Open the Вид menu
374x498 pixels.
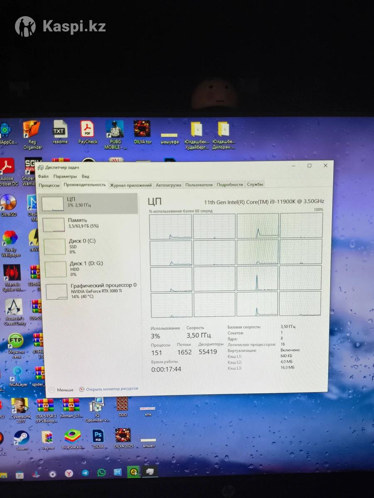pyautogui.click(x=85, y=176)
